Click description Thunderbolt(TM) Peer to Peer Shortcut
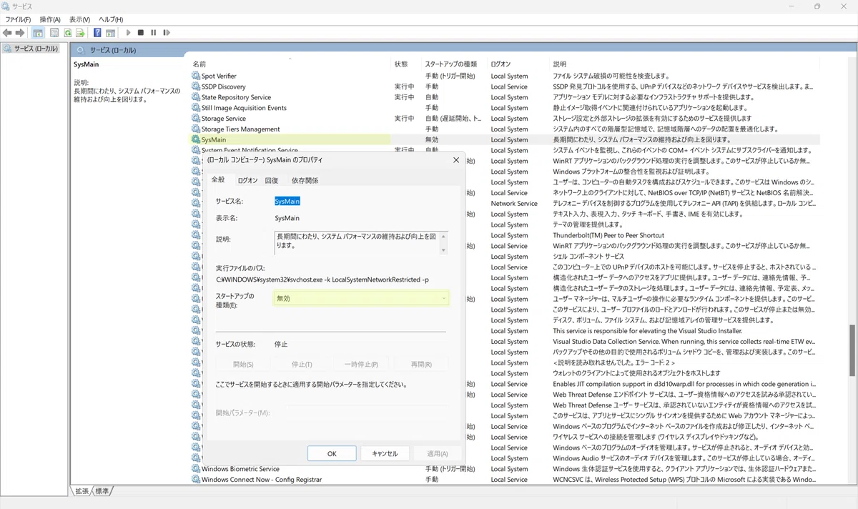Viewport: 858px width, 509px height. coord(608,235)
